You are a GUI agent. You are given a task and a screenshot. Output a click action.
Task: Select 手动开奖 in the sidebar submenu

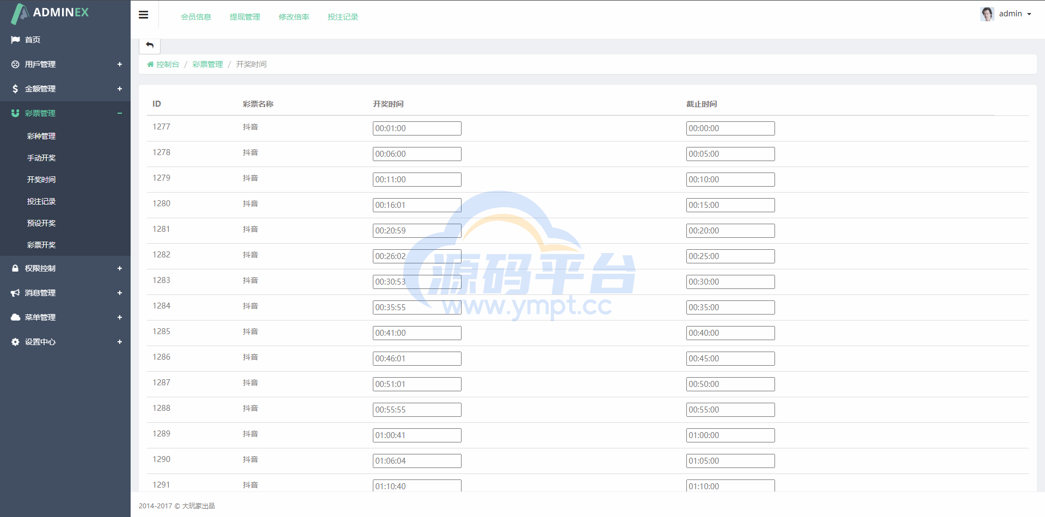click(x=41, y=158)
